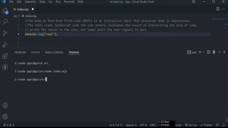The width and height of the screenshot is (228, 128).
Task: Open the Extensions view
Action: coord(5,56)
